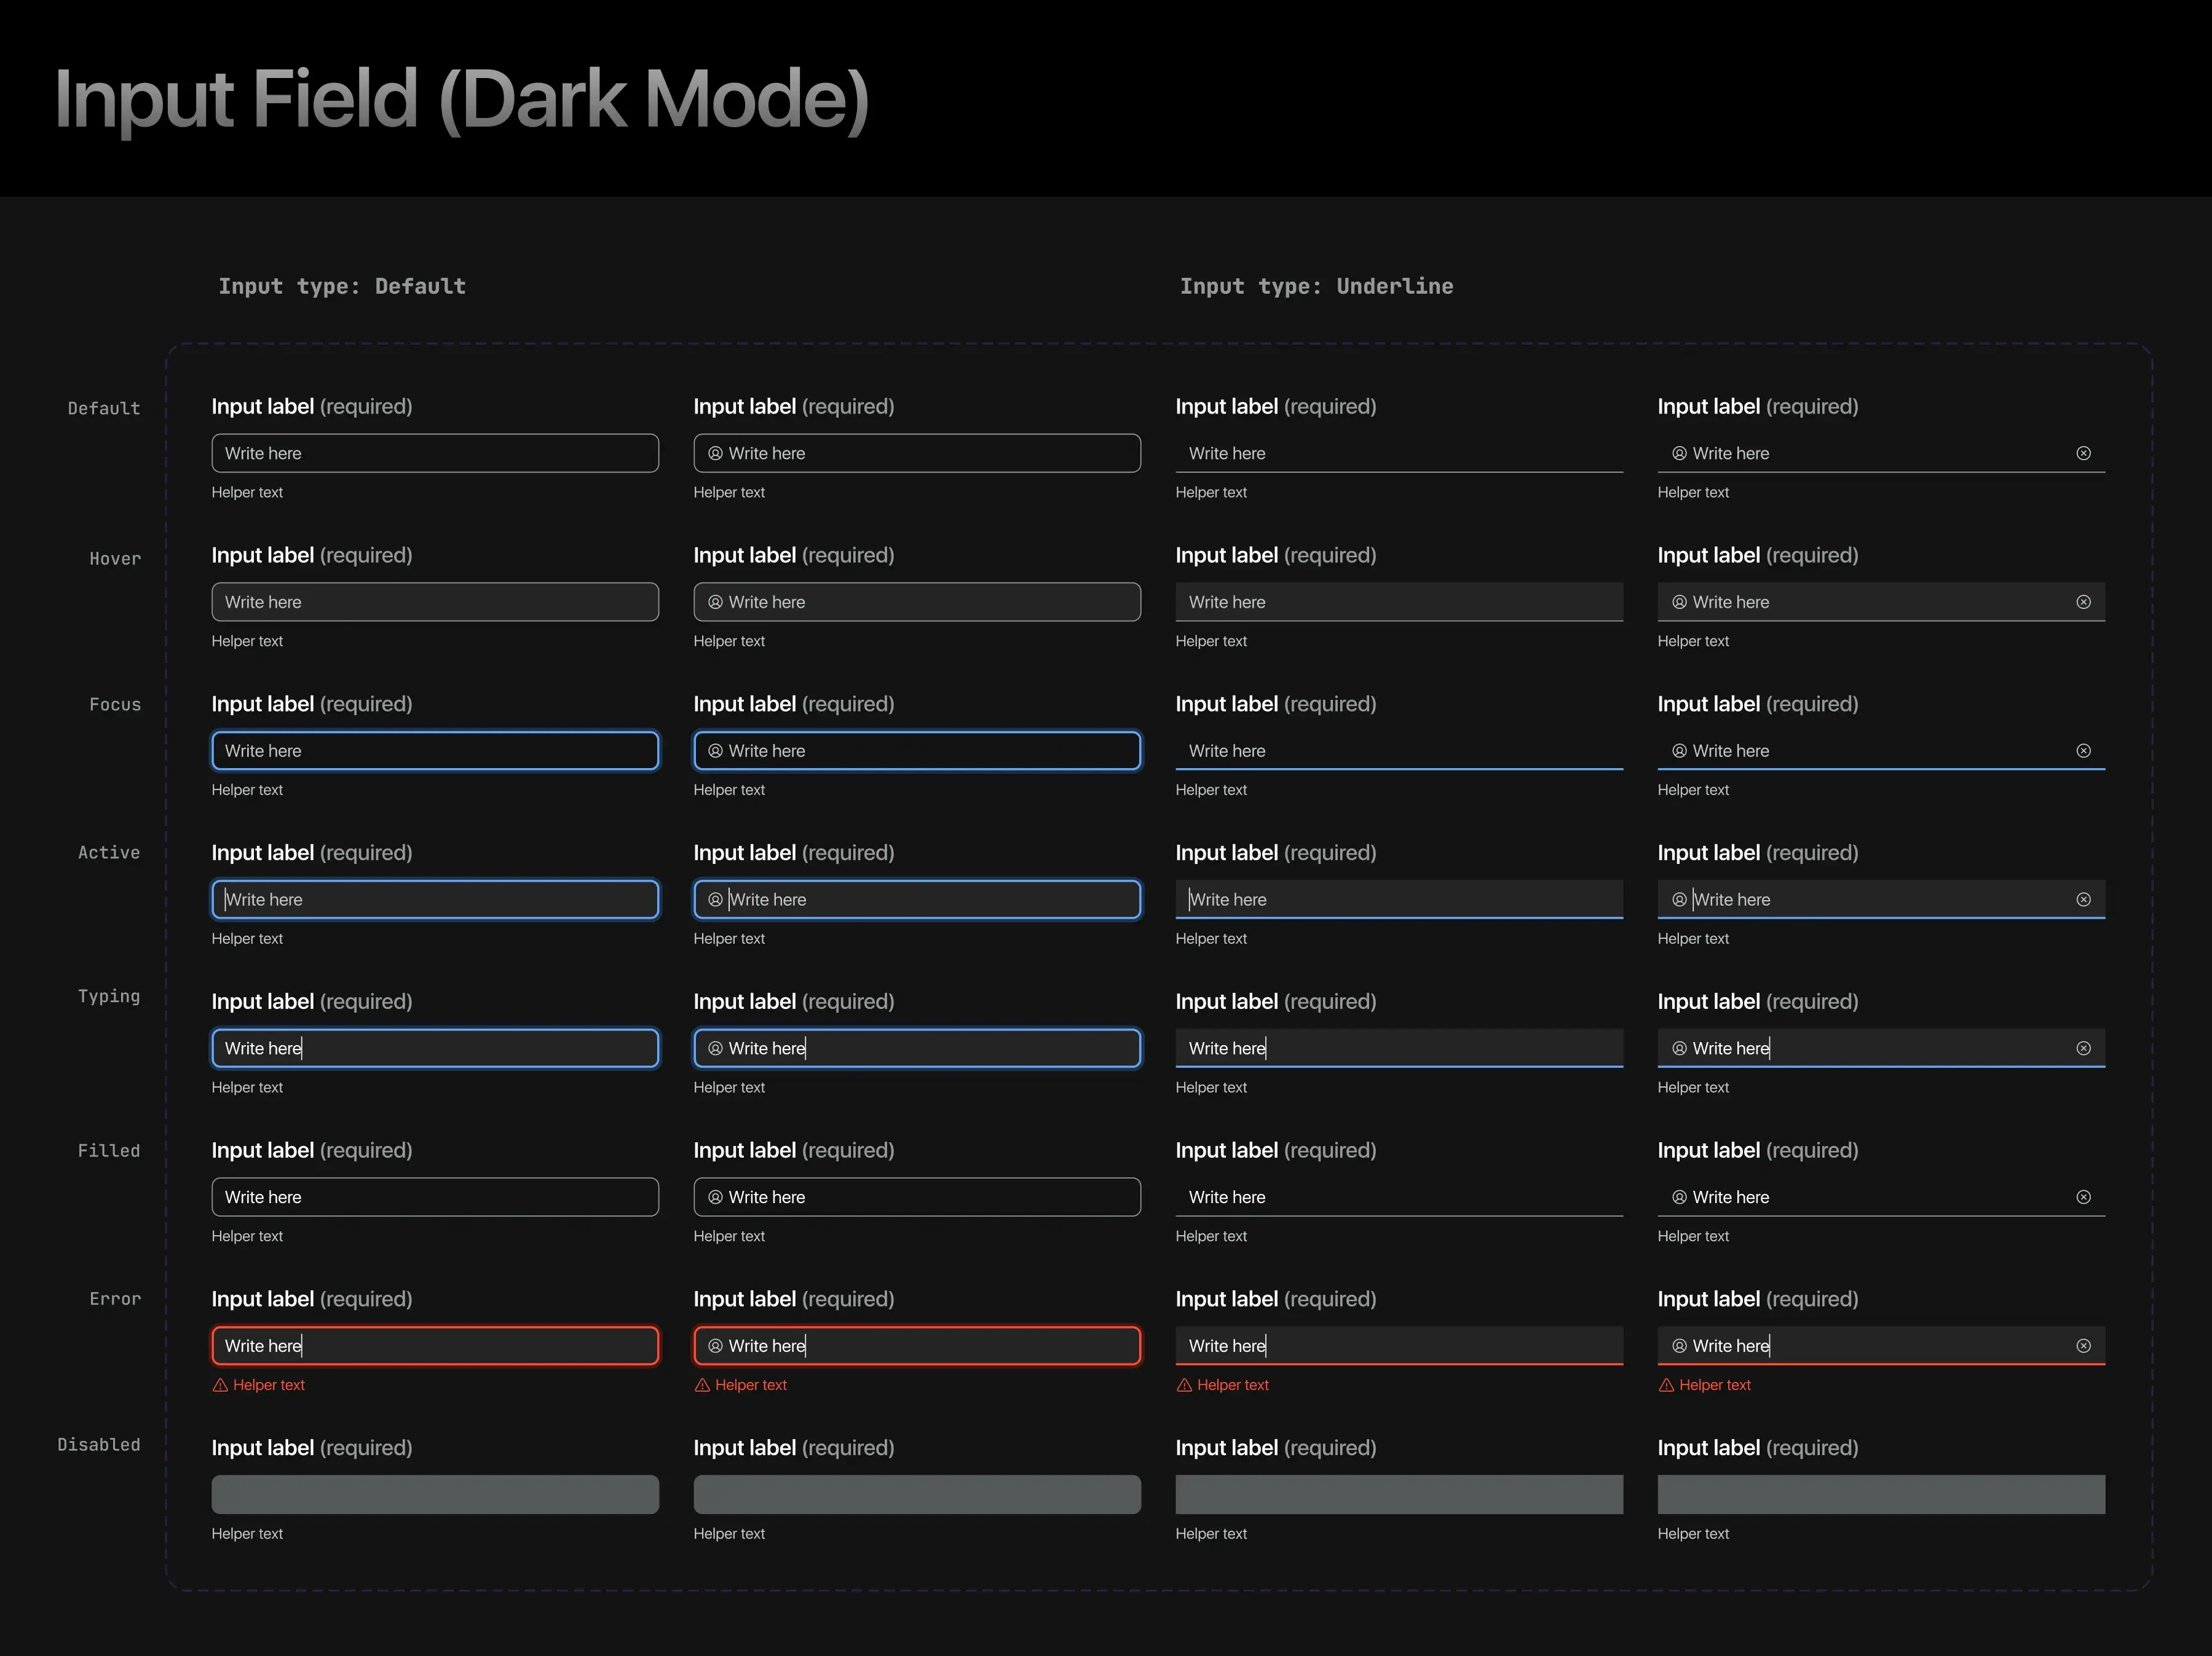
Task: Click red 'Helper text' under Error plain bordered input
Action: (x=269, y=1385)
